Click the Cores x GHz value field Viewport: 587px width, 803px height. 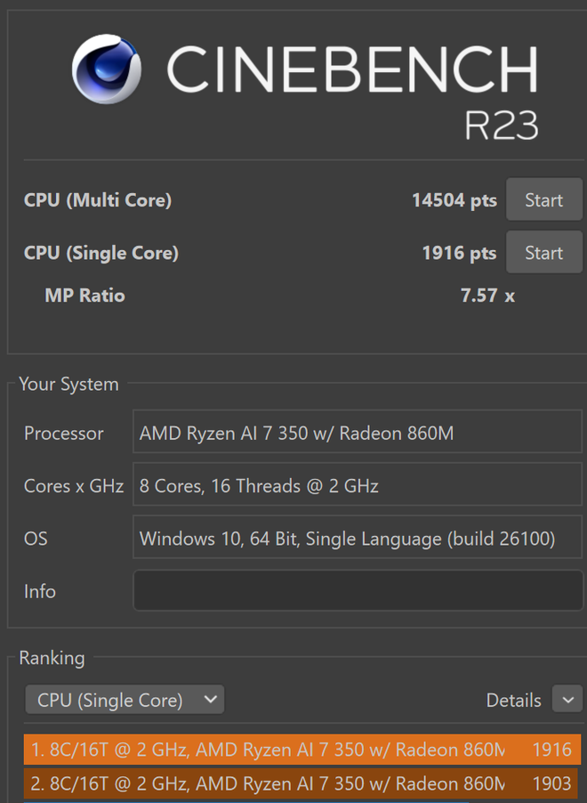pyautogui.click(x=358, y=486)
